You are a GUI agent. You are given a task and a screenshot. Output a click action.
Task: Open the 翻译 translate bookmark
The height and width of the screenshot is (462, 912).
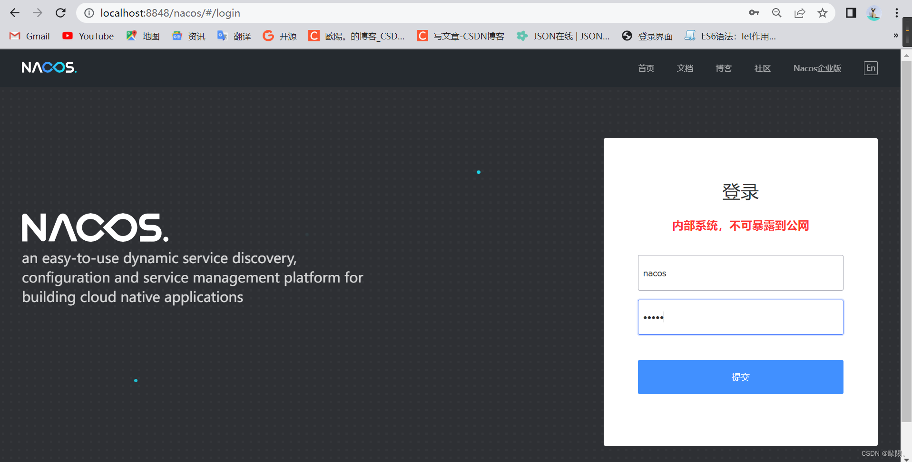coord(234,36)
